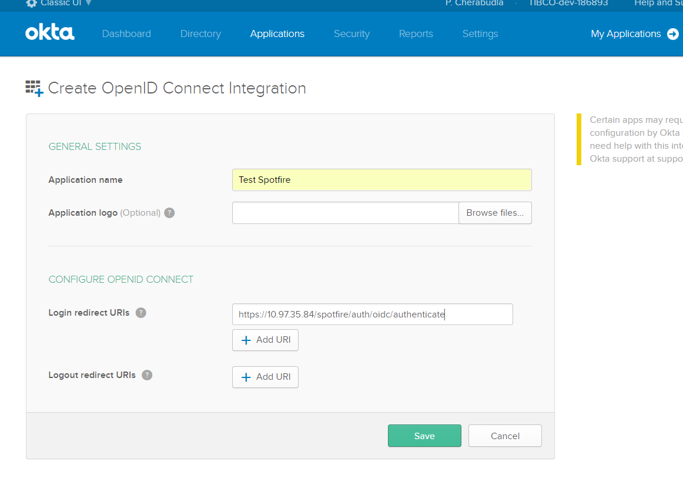
Task: Add URI under Login redirect URIs
Action: tap(265, 340)
